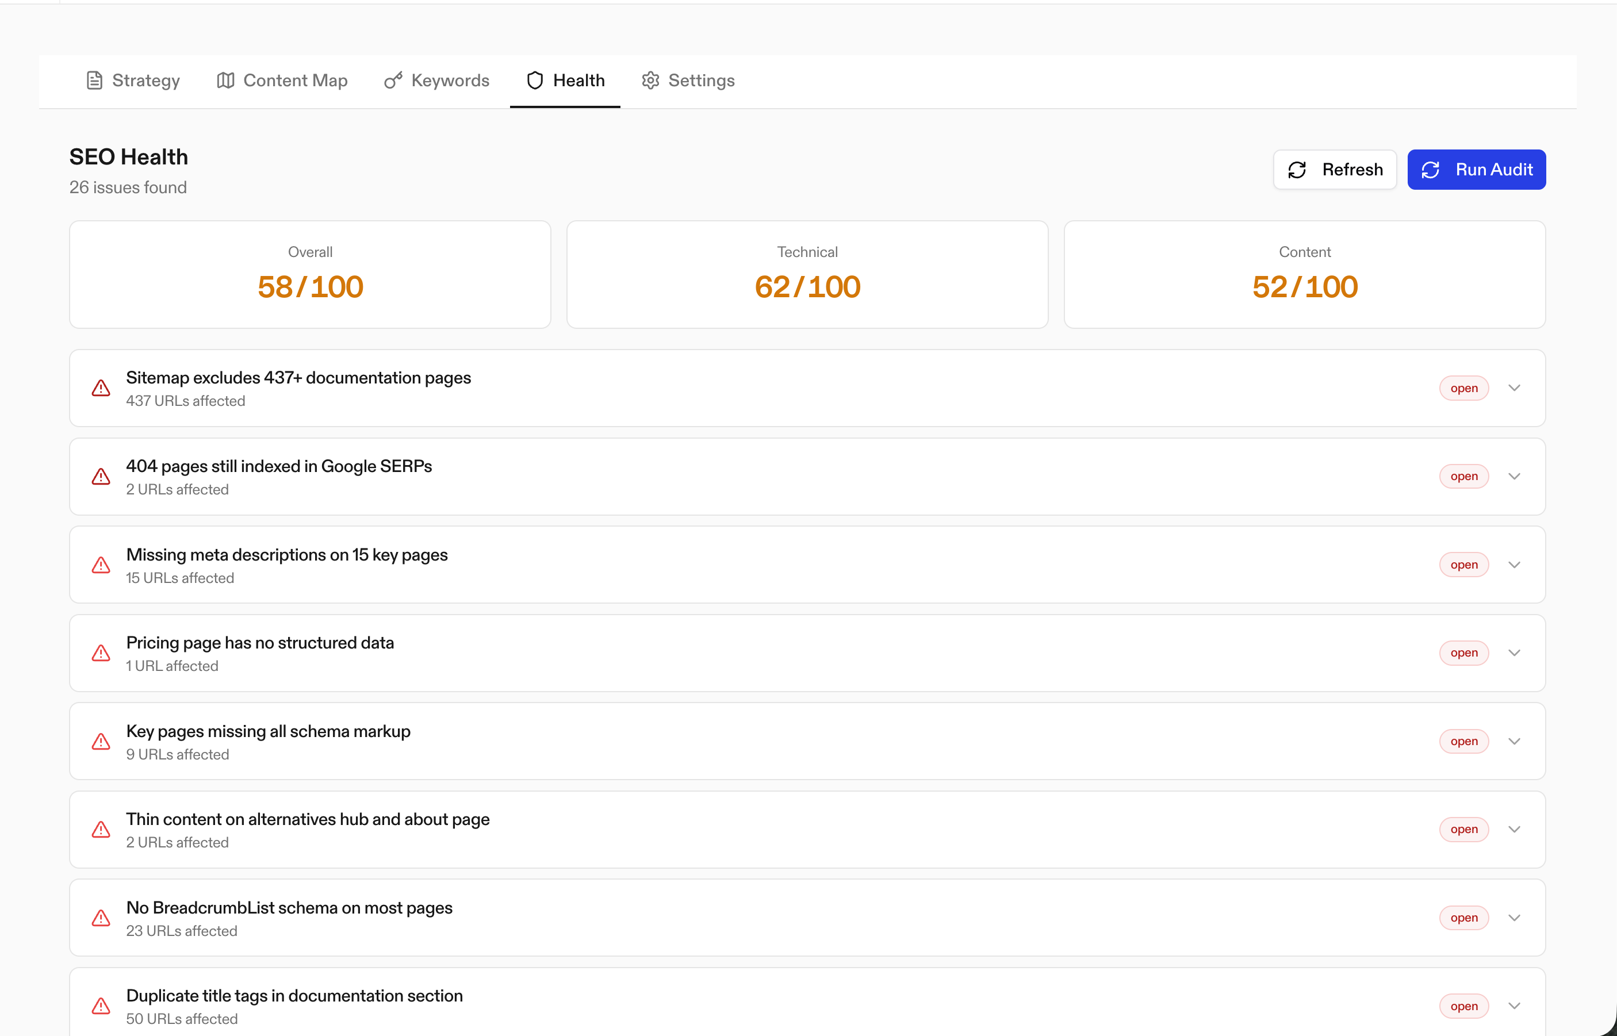1617x1036 pixels.
Task: Expand the 404 pages still indexed issue
Action: tap(1514, 476)
